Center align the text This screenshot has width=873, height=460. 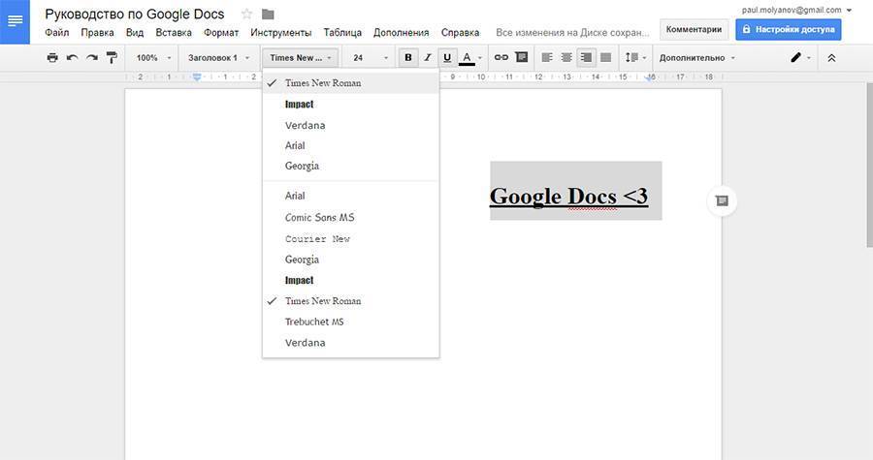click(x=566, y=57)
